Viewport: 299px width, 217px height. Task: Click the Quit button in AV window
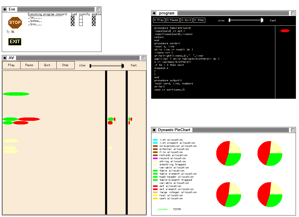point(47,65)
